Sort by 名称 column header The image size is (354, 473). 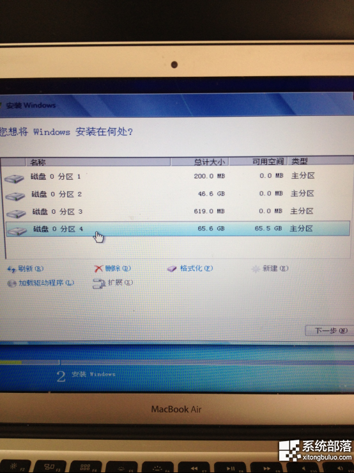point(98,163)
